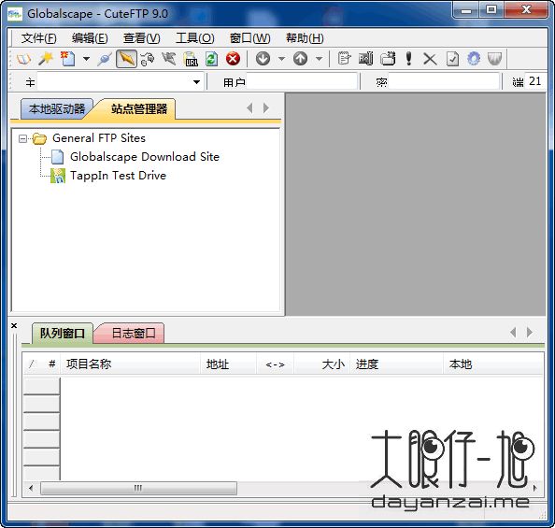Open the 帮助(H) menu
This screenshot has width=555, height=528.
click(305, 38)
